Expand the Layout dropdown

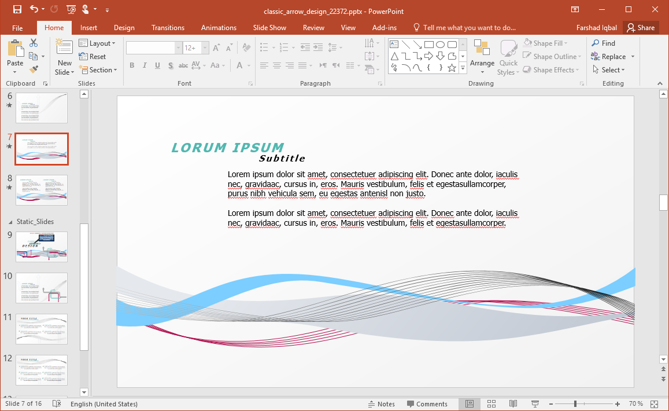[x=97, y=43]
